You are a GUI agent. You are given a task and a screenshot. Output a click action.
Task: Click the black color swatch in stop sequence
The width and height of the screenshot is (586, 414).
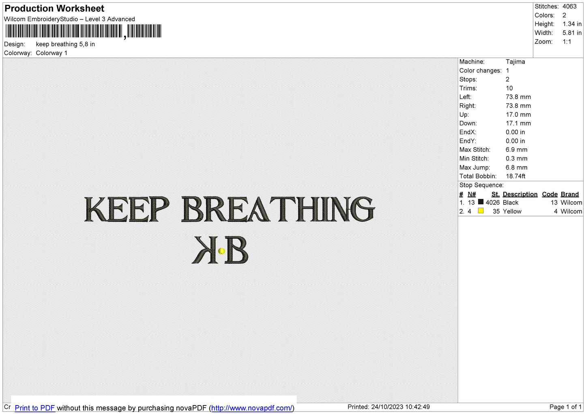(x=481, y=202)
